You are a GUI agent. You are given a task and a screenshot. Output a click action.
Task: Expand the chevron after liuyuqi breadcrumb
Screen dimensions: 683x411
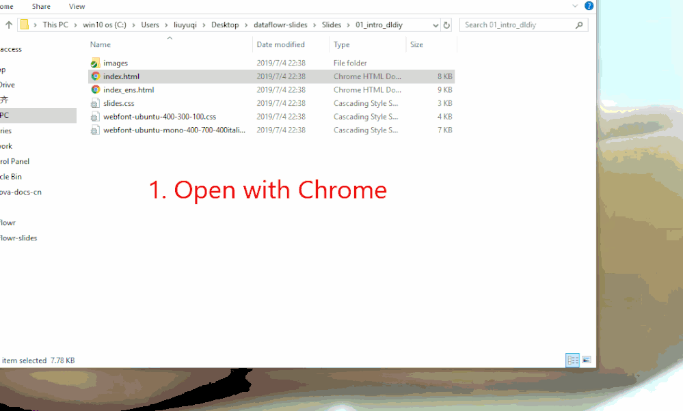click(x=204, y=25)
